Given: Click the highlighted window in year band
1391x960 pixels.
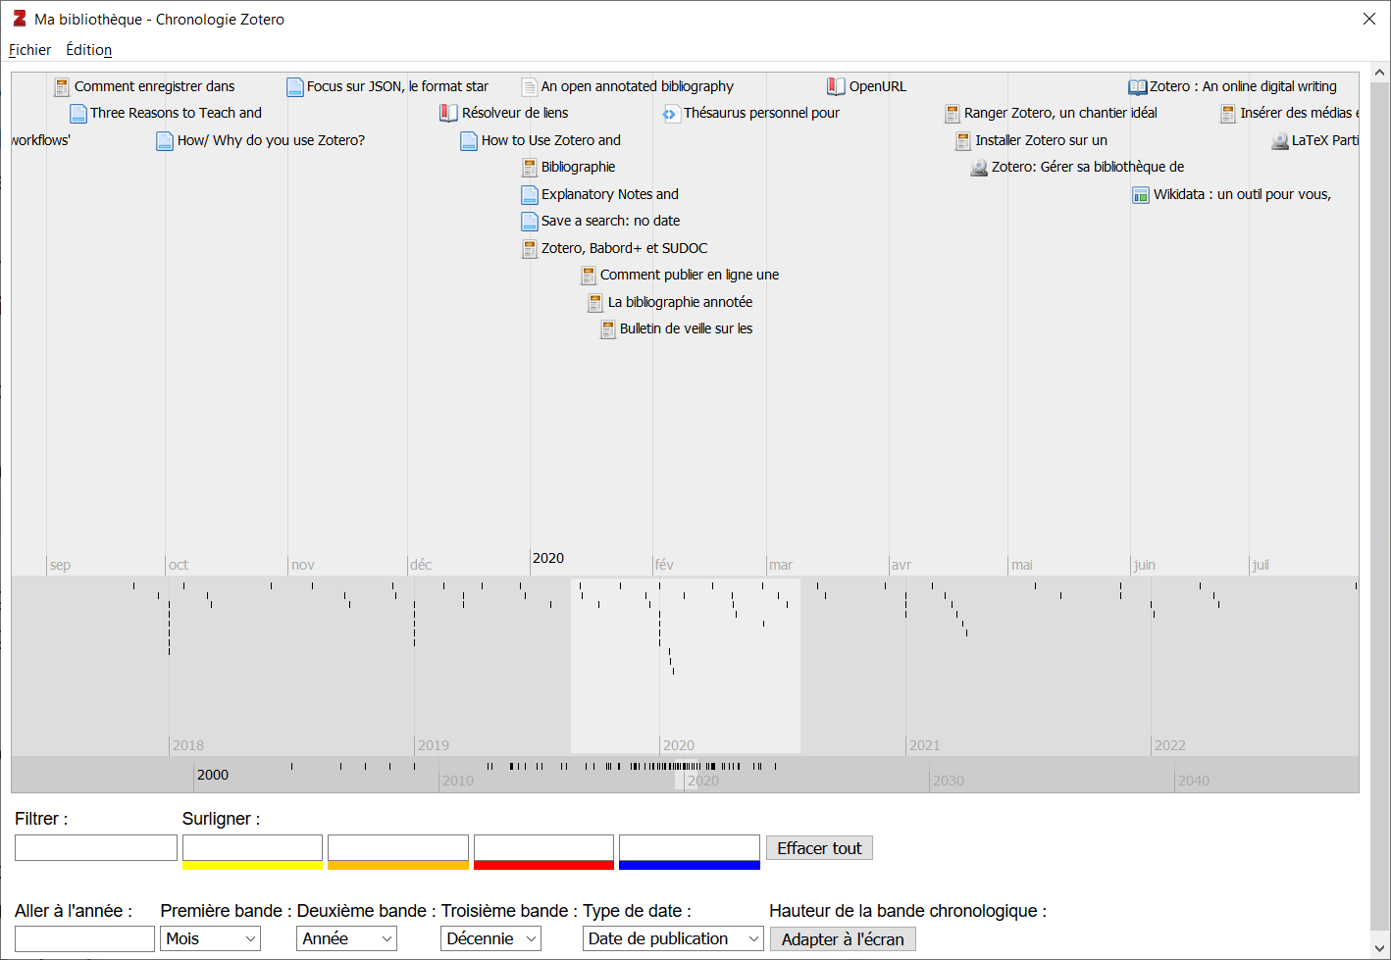Looking at the screenshot, I should point(686,666).
